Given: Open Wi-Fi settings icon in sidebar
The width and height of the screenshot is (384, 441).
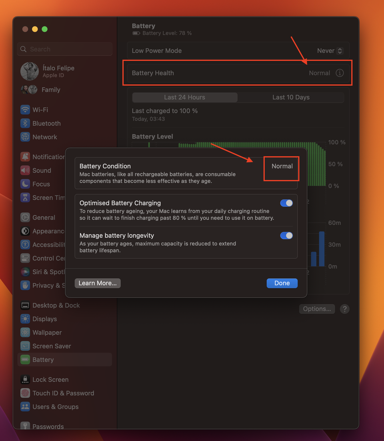Looking at the screenshot, I should click(x=25, y=110).
